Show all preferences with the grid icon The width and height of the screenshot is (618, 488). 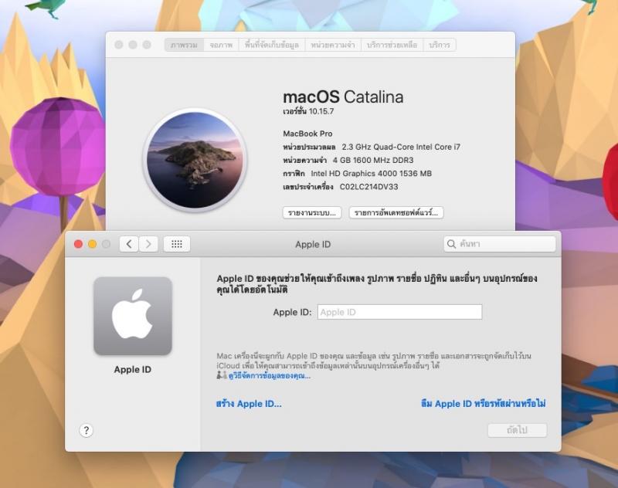click(177, 244)
